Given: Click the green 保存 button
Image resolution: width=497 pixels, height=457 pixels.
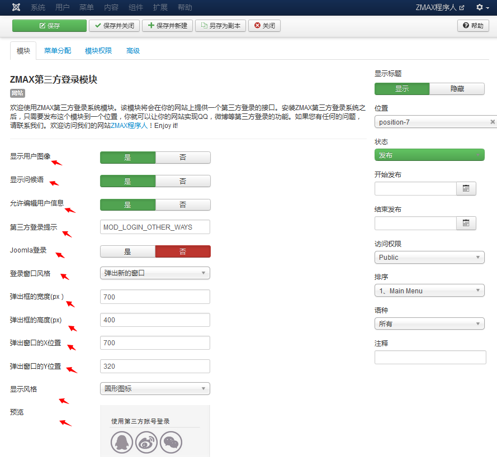Looking at the screenshot, I should [49, 26].
